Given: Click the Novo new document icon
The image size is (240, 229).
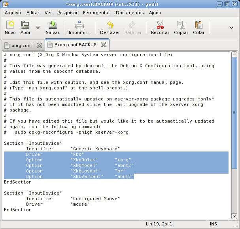Looking at the screenshot, I should (10, 25).
